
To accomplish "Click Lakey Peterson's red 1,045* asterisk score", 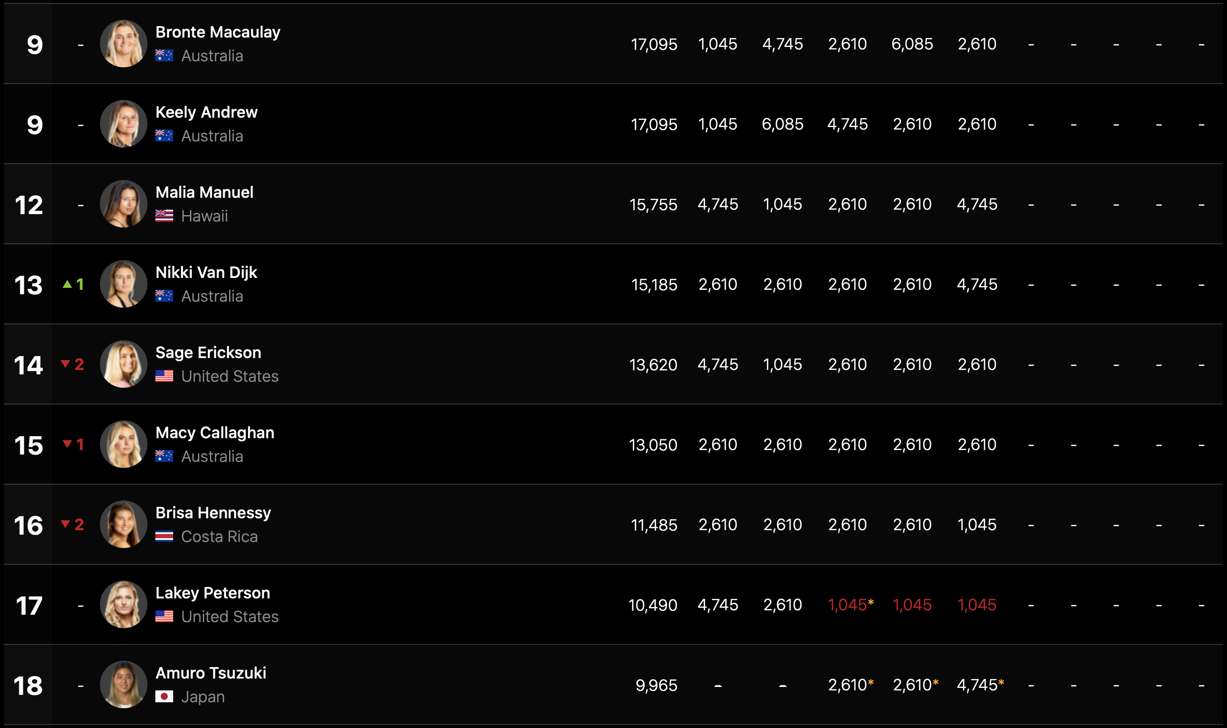I will 850,605.
